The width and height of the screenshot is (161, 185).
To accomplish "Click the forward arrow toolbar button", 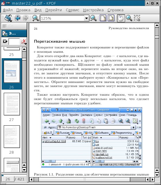I will (x=26, y=18).
